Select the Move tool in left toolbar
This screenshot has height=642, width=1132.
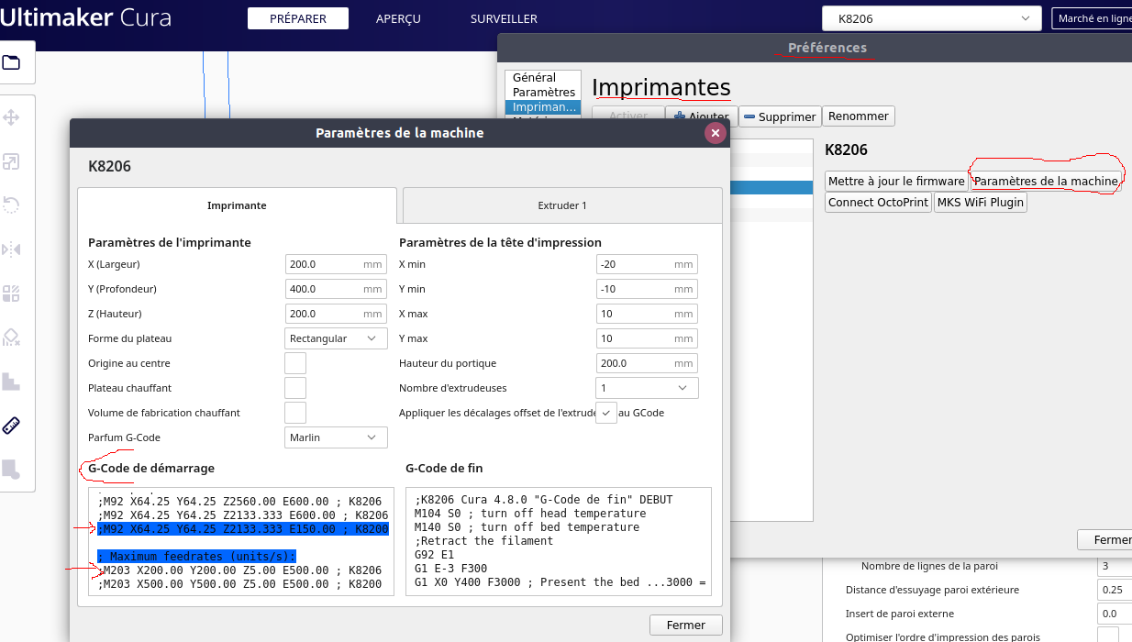(12, 117)
